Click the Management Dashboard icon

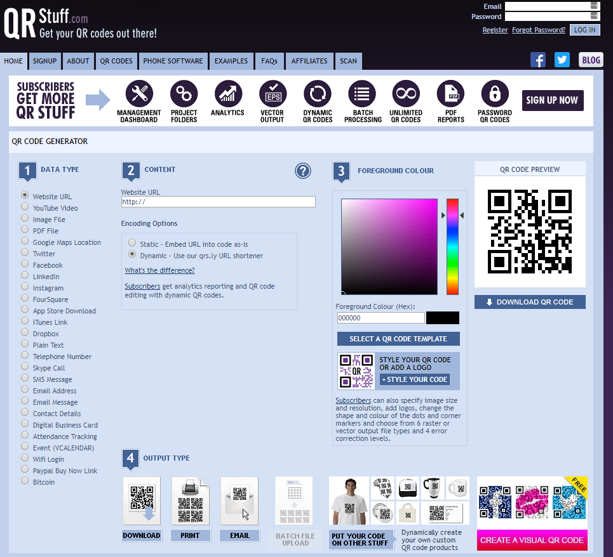(x=139, y=94)
